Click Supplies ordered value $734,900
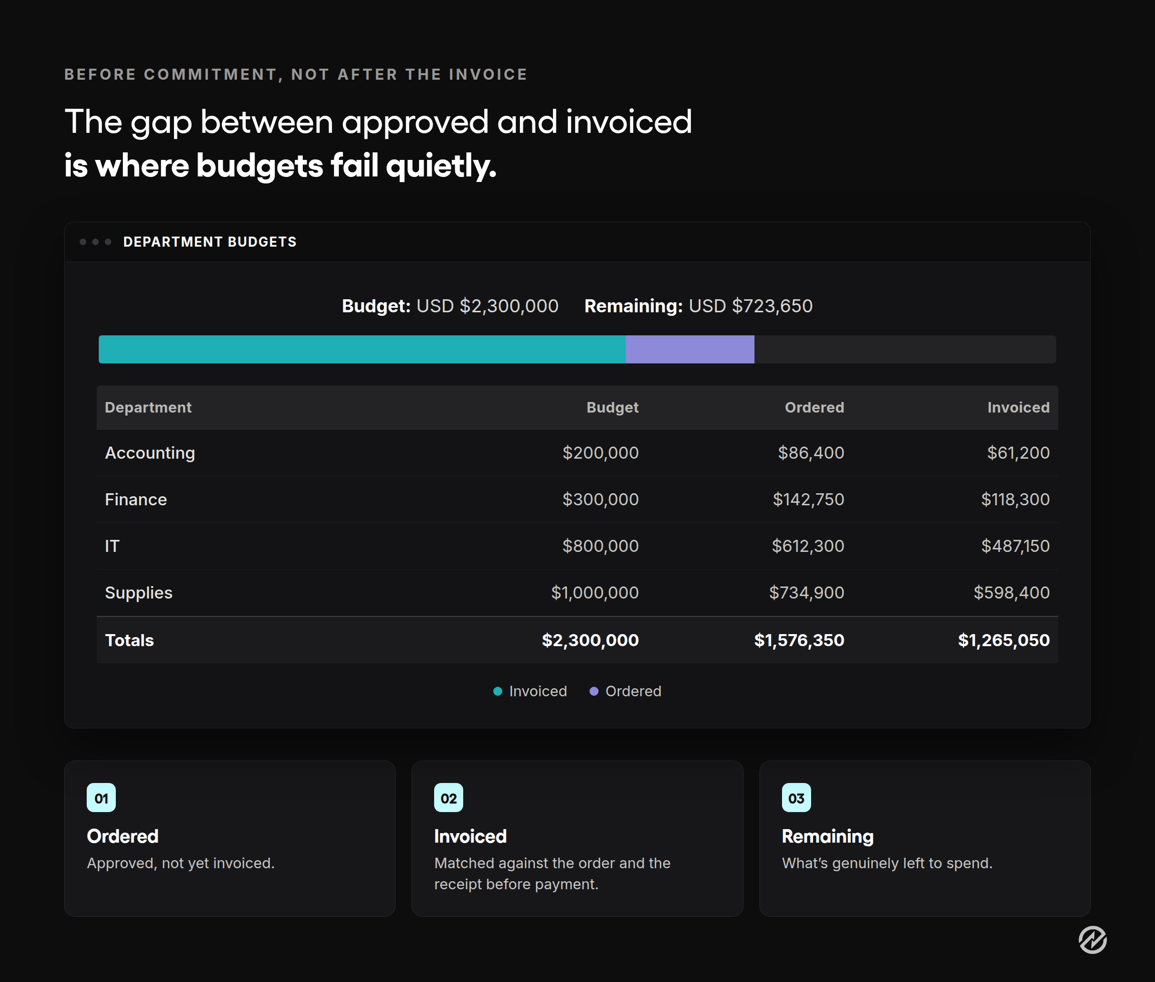The width and height of the screenshot is (1155, 982). [x=807, y=593]
